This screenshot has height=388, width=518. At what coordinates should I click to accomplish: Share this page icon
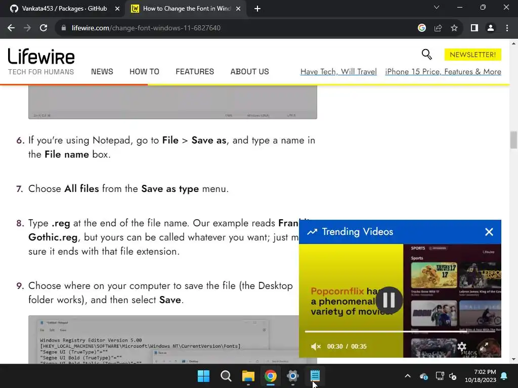coord(438,28)
